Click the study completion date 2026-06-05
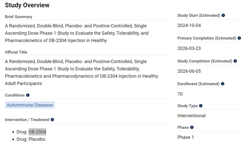This screenshot has width=244, height=144. click(x=189, y=71)
